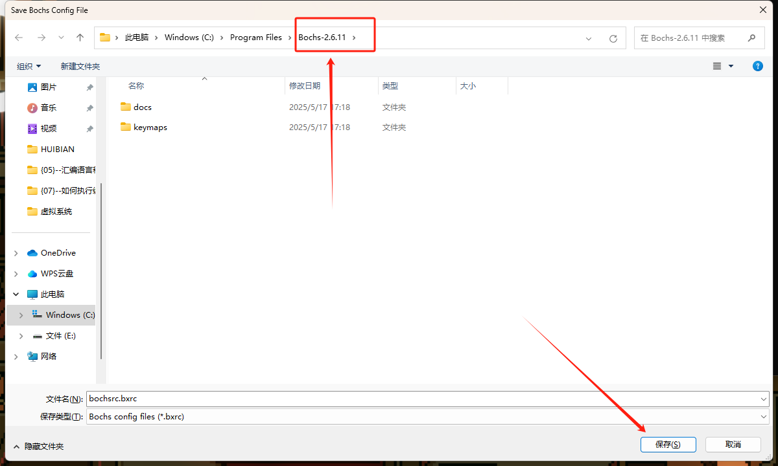Expand 文件 (E:) tree node
This screenshot has height=466, width=778.
click(21, 335)
